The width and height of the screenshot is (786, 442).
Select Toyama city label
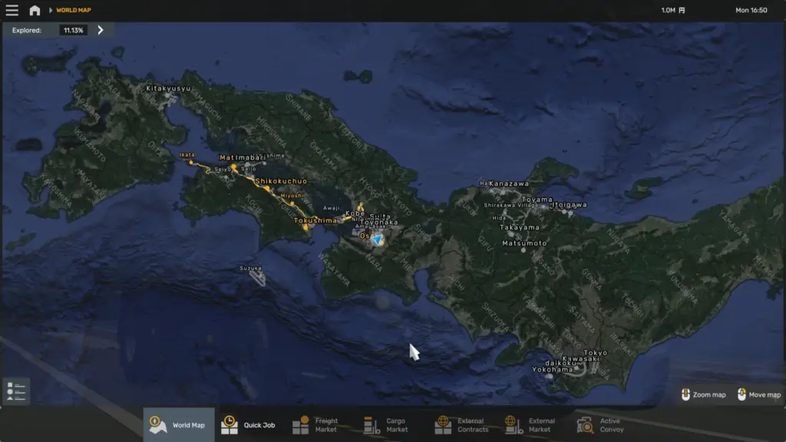(x=537, y=200)
